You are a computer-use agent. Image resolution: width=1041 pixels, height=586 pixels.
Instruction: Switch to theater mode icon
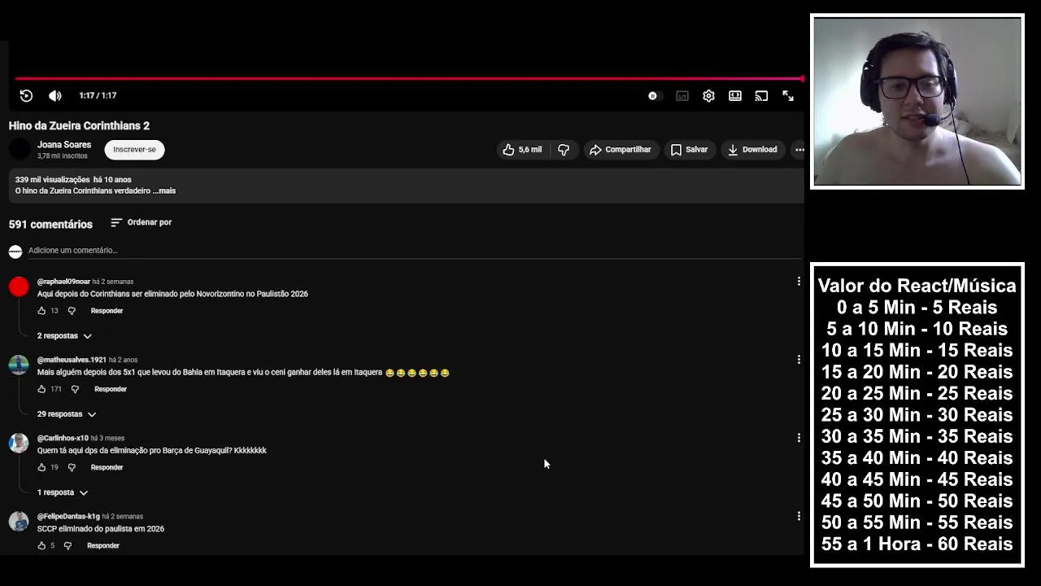click(x=735, y=96)
